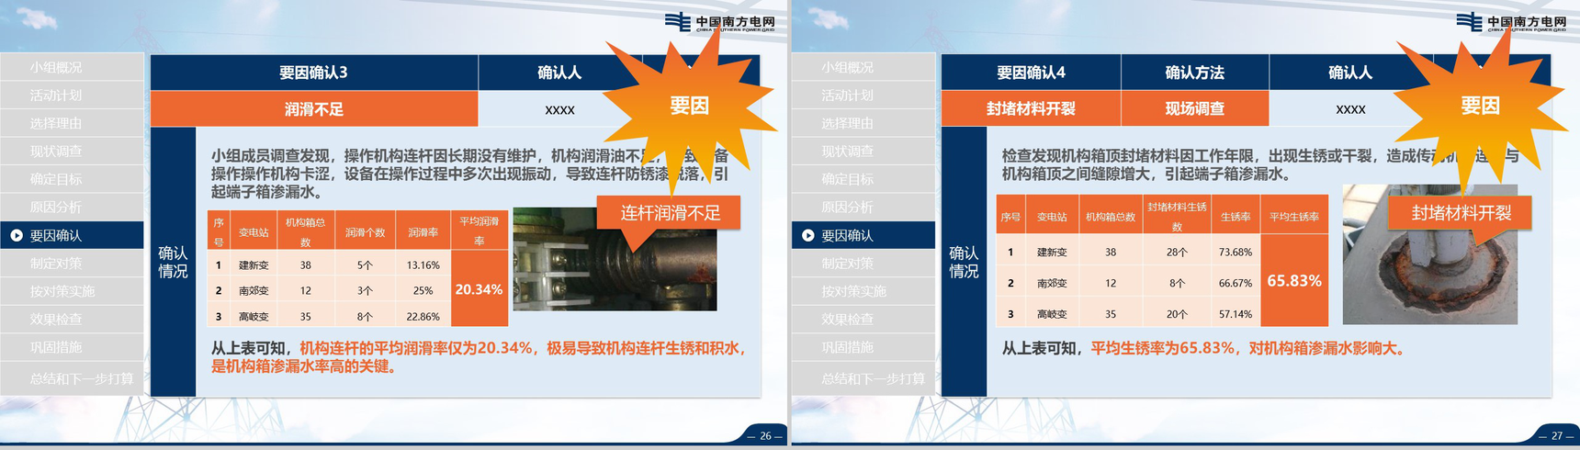Click the China Southern Power Grid logo on slide 27
This screenshot has width=1580, height=450.
tap(1511, 22)
